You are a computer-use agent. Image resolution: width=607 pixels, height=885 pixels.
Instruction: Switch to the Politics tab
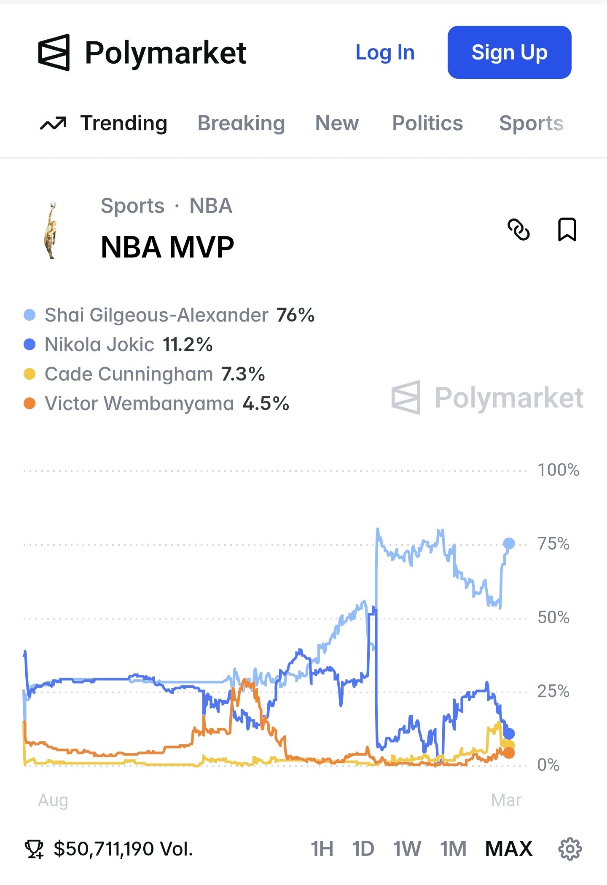pyautogui.click(x=427, y=123)
